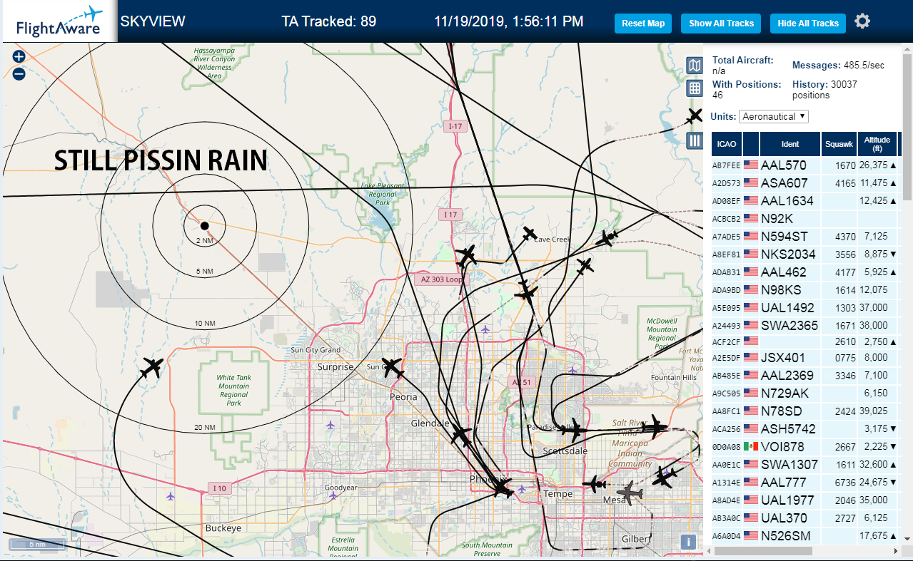Select the aircraft just west of Cave Creek
Viewport: 913px width, 561px height.
coord(529,234)
